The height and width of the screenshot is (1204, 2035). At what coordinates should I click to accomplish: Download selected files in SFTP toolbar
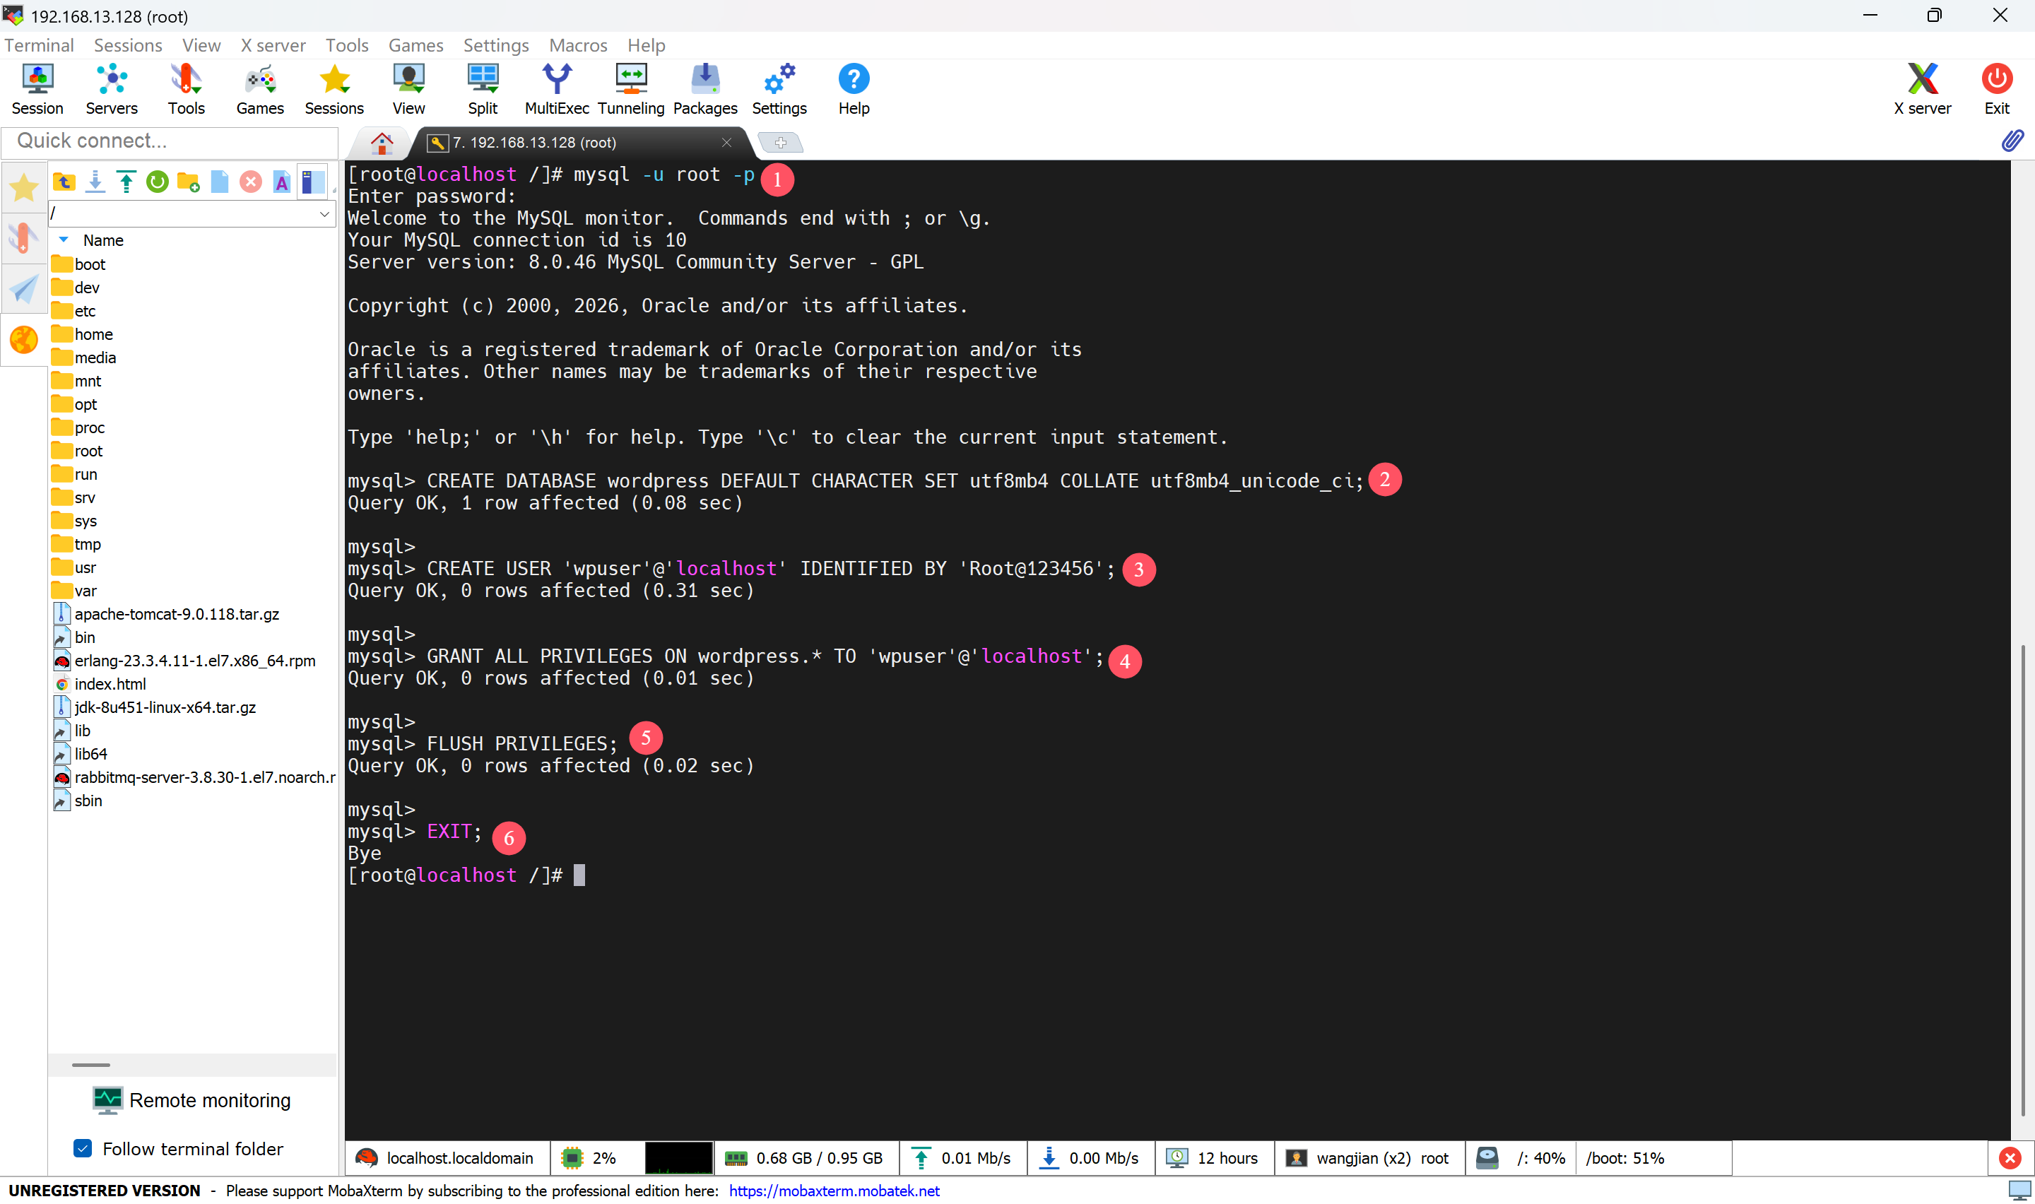(95, 182)
